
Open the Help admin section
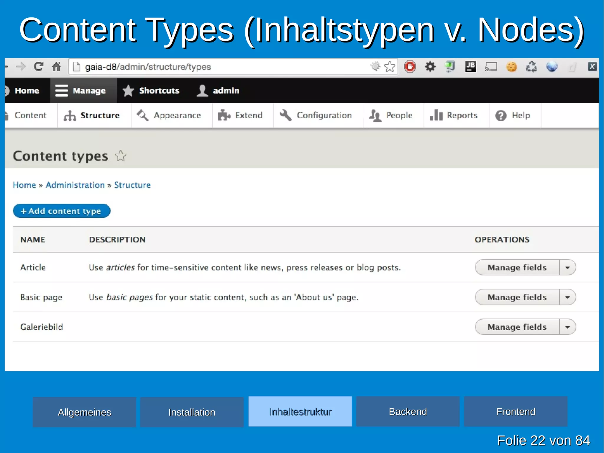(x=515, y=115)
